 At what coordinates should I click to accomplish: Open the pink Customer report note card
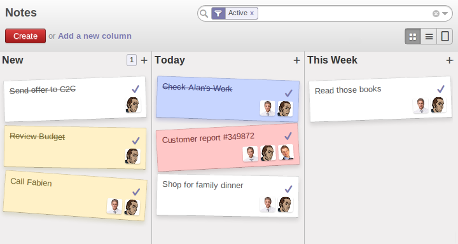pos(228,147)
